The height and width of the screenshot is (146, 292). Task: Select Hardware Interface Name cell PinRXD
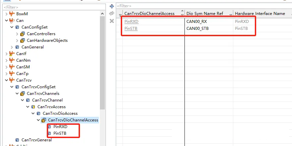(242, 22)
